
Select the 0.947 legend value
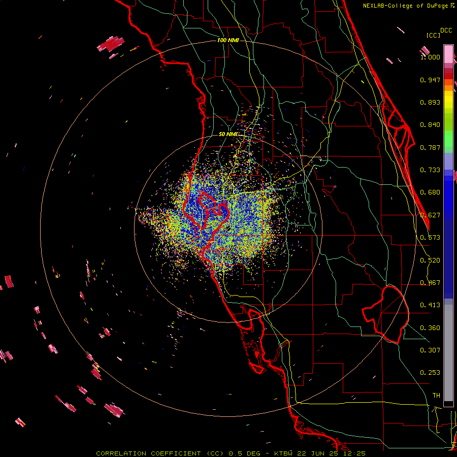click(430, 80)
